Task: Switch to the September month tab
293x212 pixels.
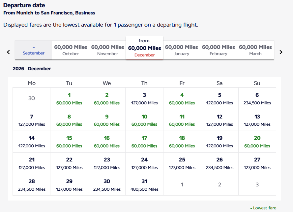Action: (x=34, y=50)
